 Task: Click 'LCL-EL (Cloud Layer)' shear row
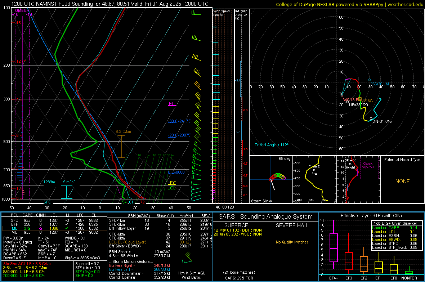click(x=161, y=242)
